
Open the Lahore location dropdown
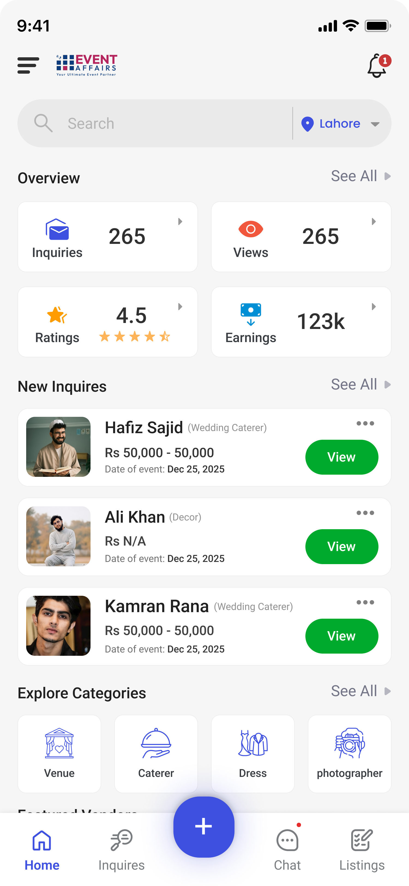point(340,124)
